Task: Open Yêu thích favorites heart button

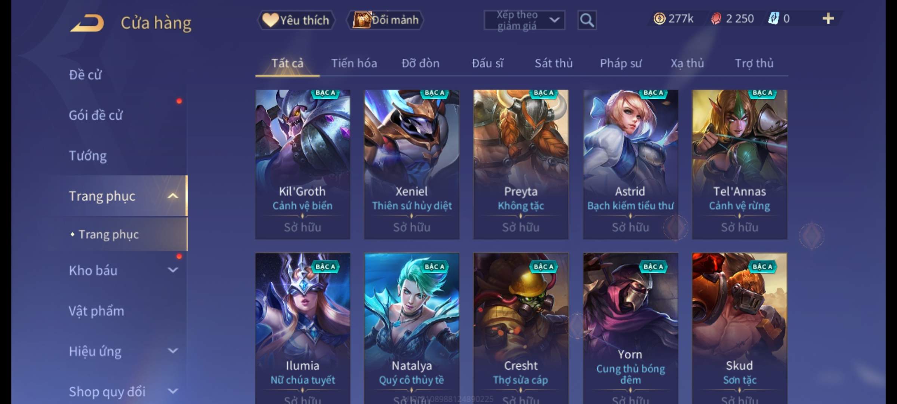Action: 296,20
